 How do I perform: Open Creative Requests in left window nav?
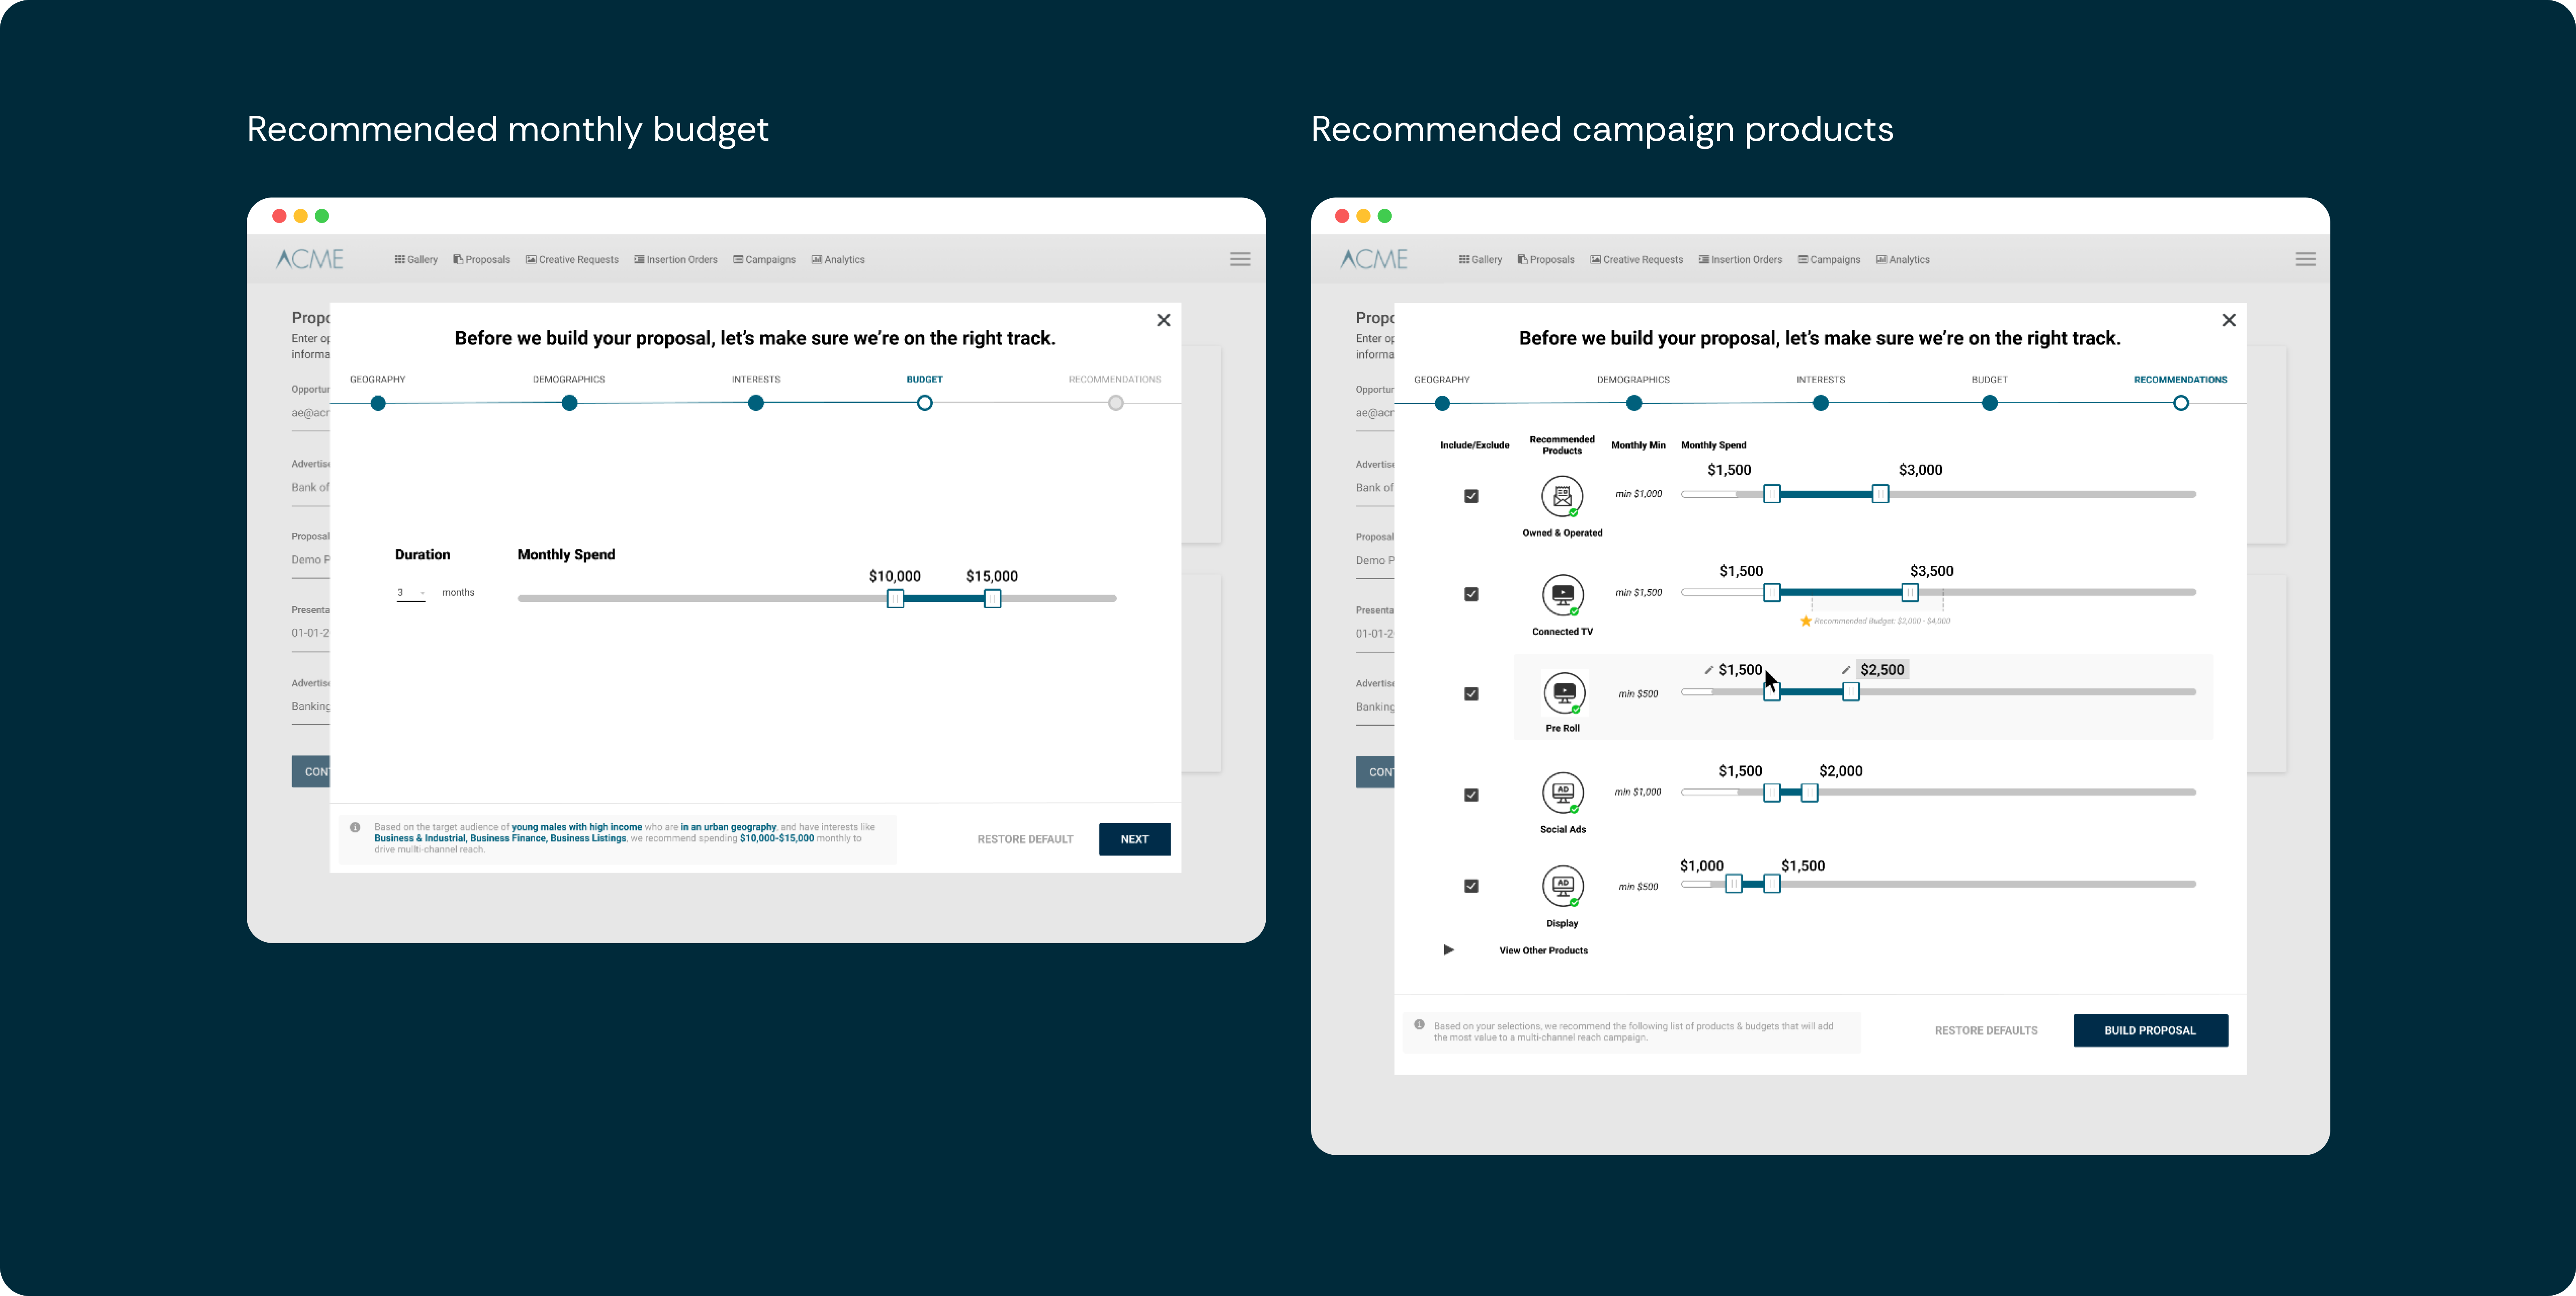tap(572, 260)
